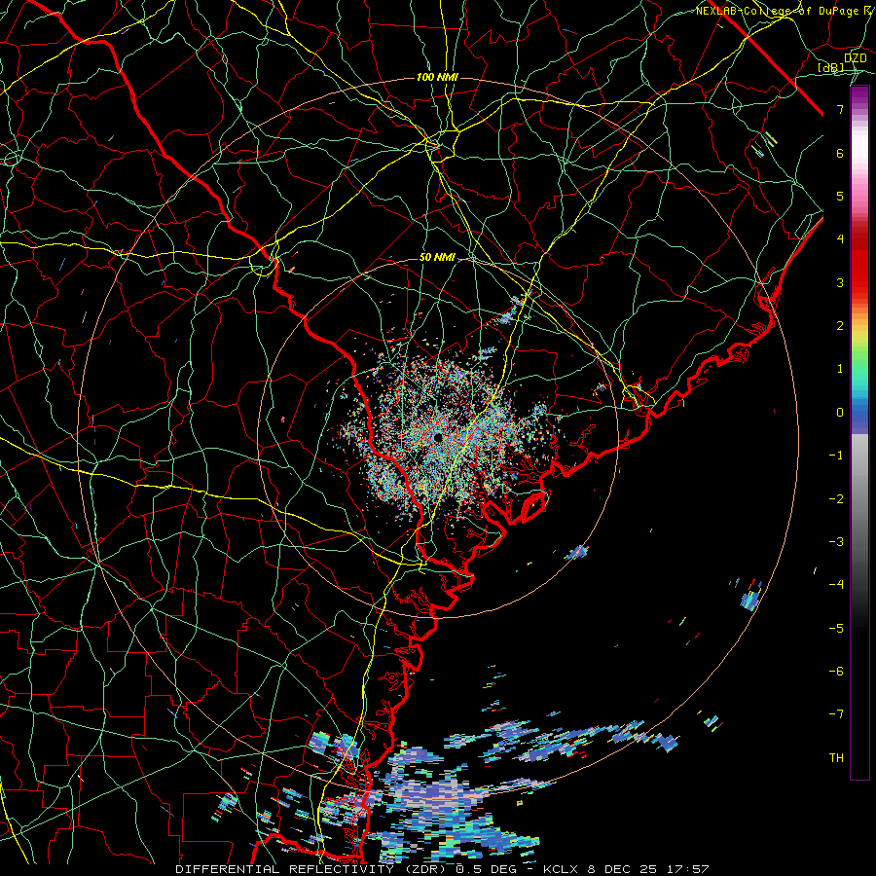Click the purple top of the color bar
The image size is (876, 876).
859,95
